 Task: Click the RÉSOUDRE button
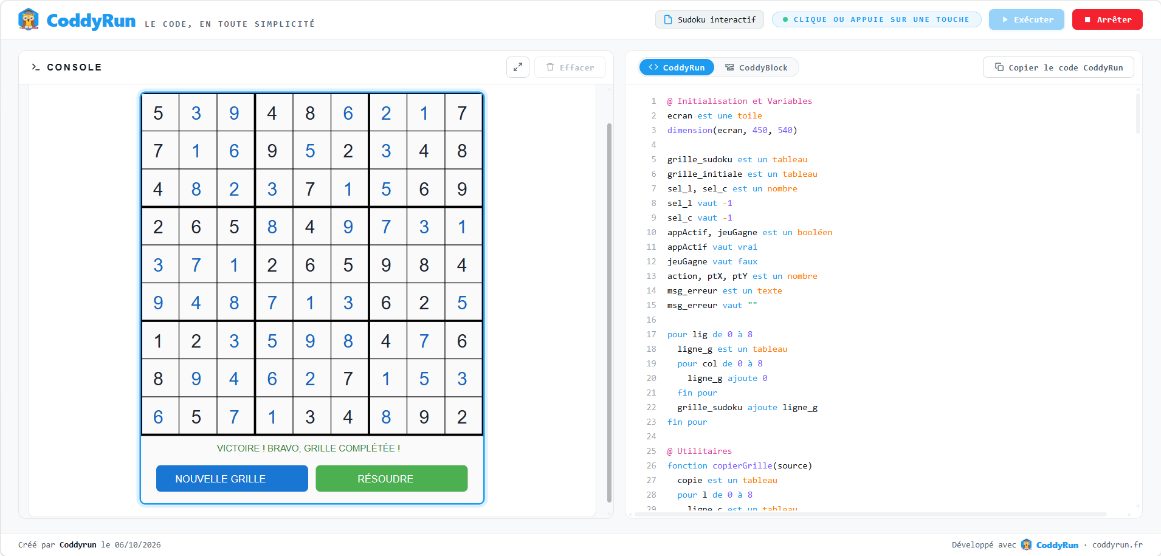point(391,479)
